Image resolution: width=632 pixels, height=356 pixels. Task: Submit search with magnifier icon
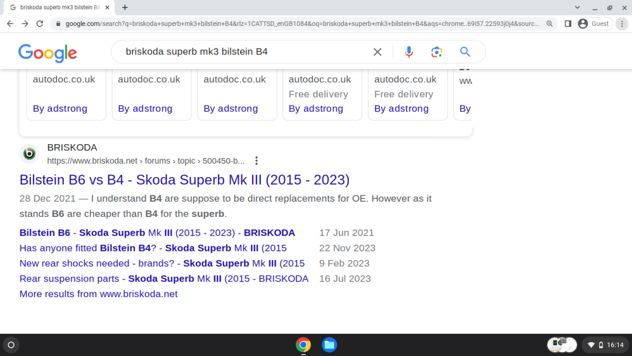click(465, 52)
